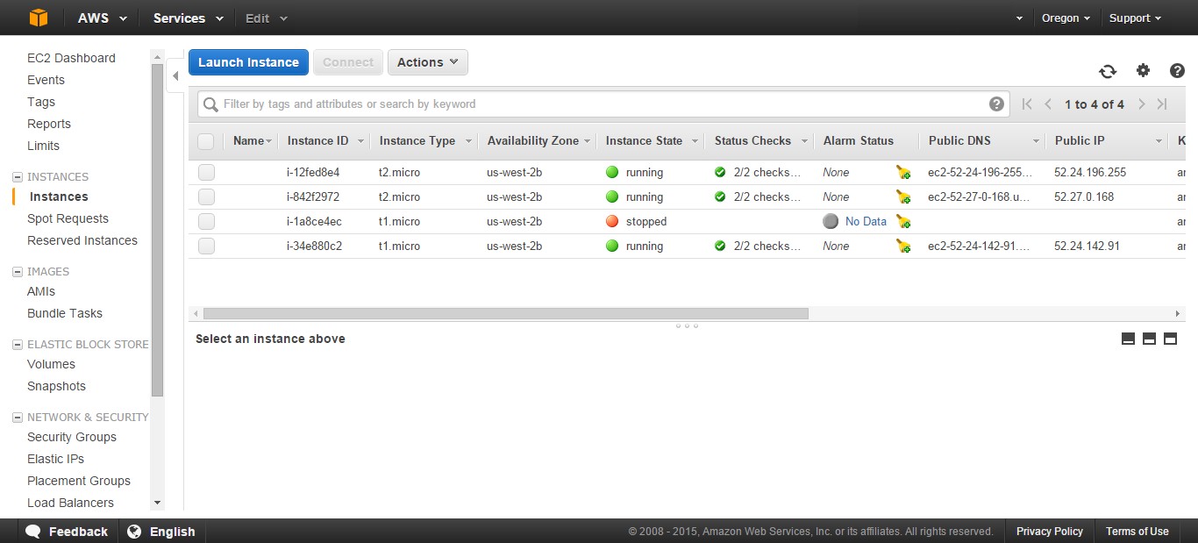The height and width of the screenshot is (543, 1198).
Task: Collapse the ELASTIC BLOCK STORE section
Action: [x=17, y=345]
